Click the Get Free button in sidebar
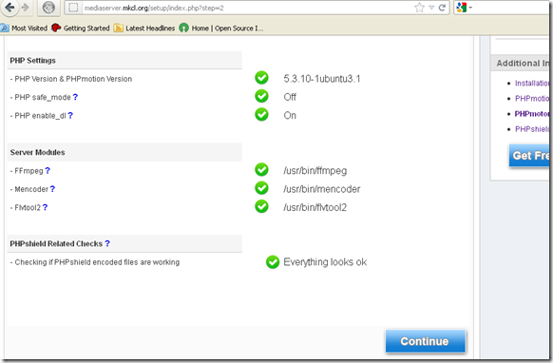The width and height of the screenshot is (553, 363). pyautogui.click(x=530, y=156)
